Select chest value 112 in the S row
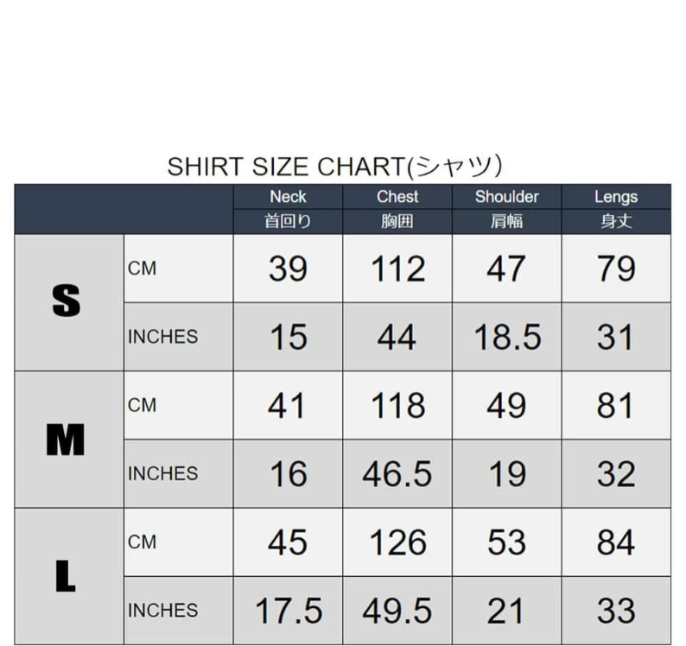 [397, 269]
